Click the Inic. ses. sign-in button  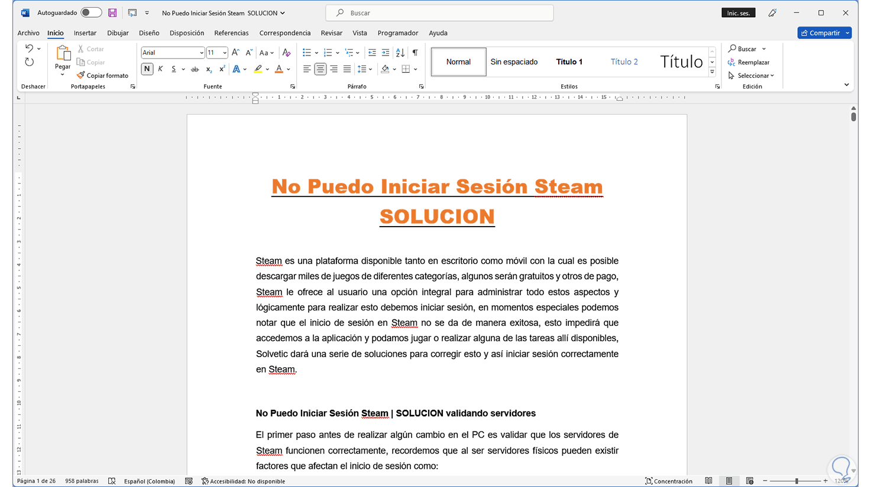[x=739, y=13]
